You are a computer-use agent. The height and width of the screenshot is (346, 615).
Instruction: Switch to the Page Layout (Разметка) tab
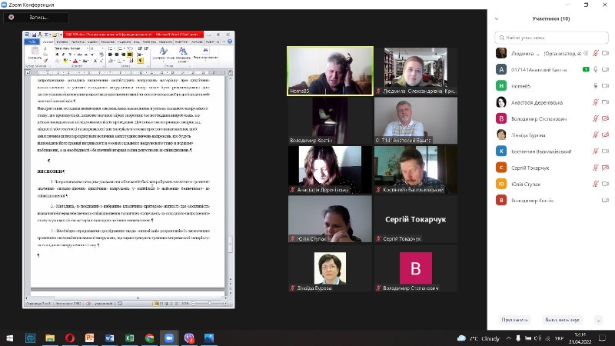click(x=78, y=42)
